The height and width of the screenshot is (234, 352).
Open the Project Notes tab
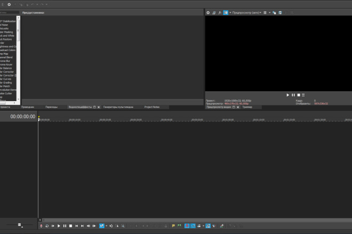point(152,107)
